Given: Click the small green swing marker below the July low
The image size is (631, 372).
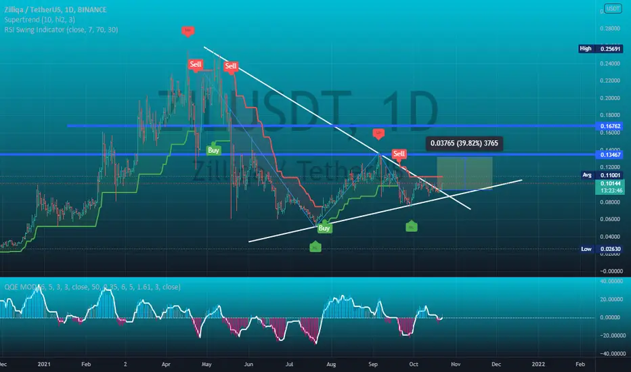Looking at the screenshot, I should [315, 248].
